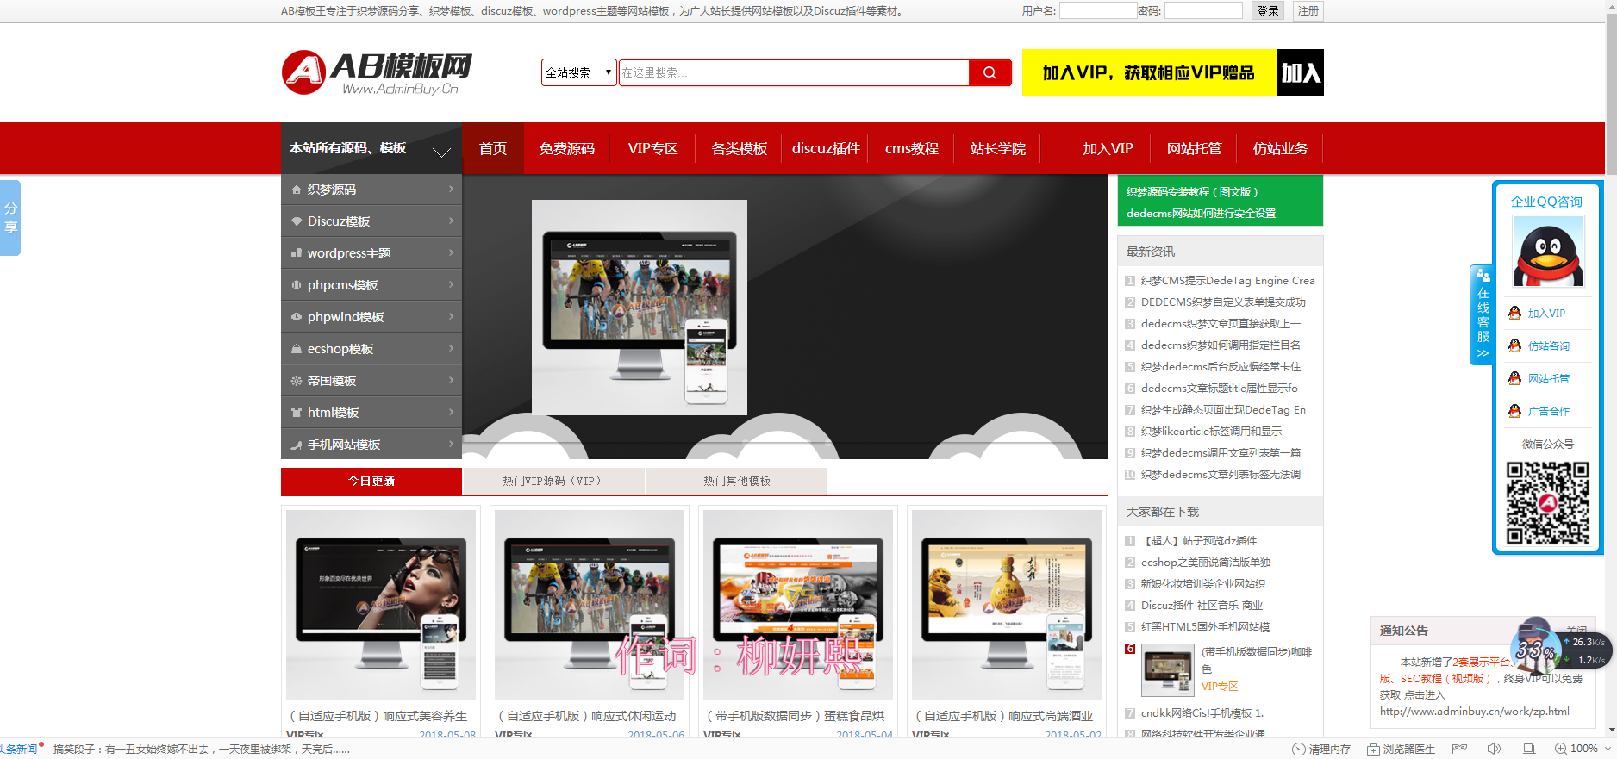Click the 清理内存 status bar icon
The height and width of the screenshot is (759, 1617).
[x=1299, y=750]
